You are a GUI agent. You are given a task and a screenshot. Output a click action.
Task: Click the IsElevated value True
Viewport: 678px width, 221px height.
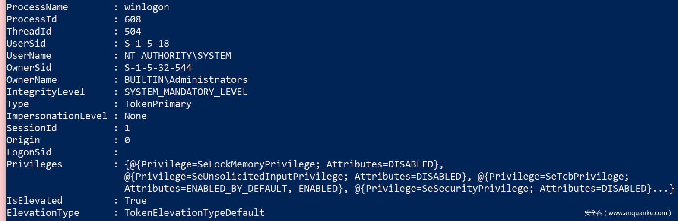(x=135, y=201)
